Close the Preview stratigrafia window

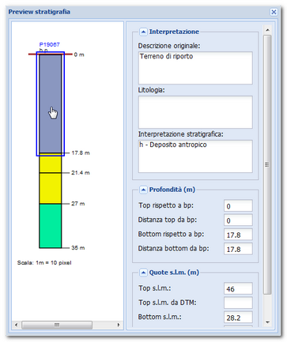tap(274, 12)
